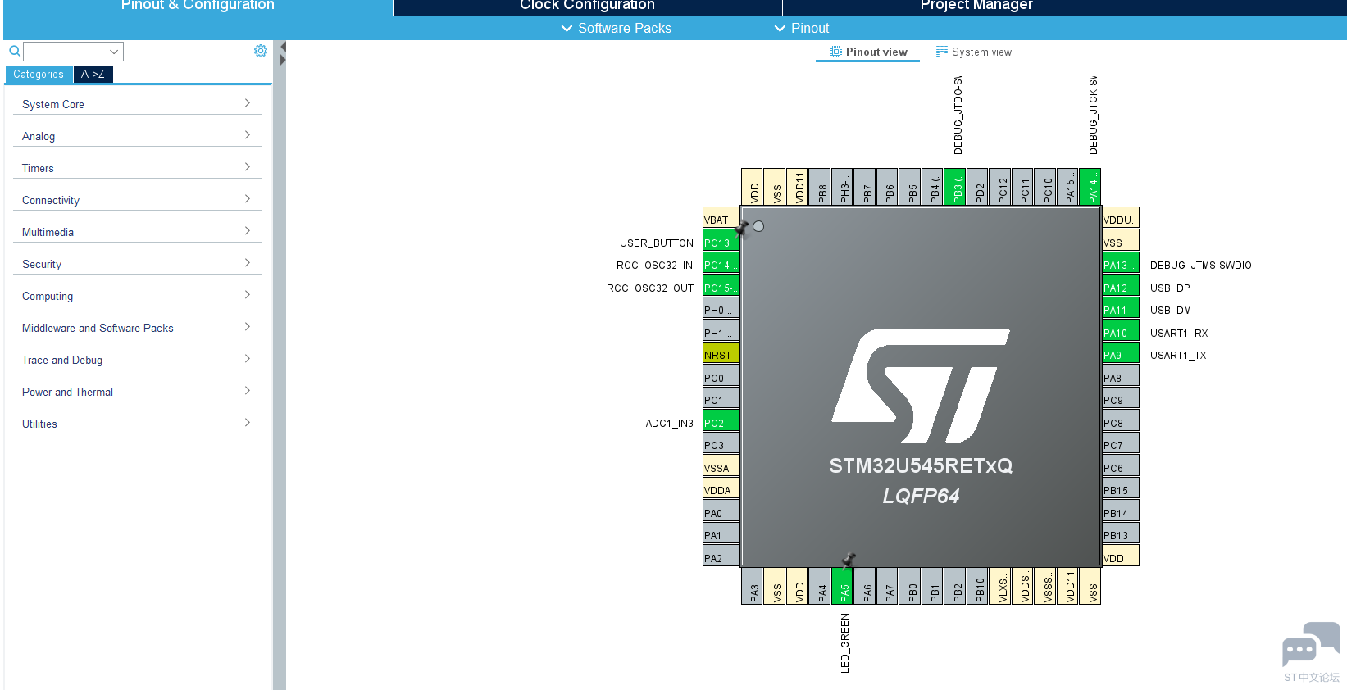Open the Clock Configuration tab

point(588,7)
